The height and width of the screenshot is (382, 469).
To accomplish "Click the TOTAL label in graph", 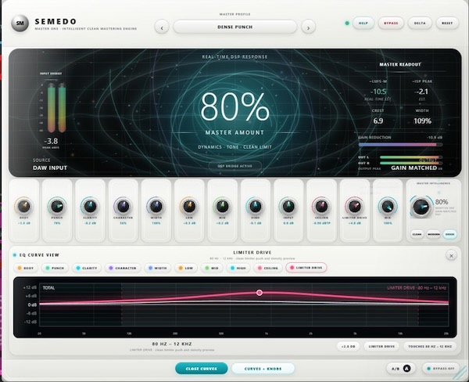I will click(48, 288).
